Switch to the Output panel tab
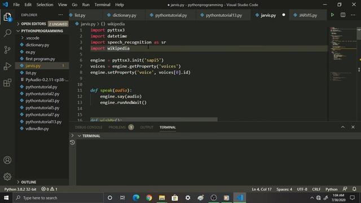This screenshot has width=361, height=203. (147, 127)
